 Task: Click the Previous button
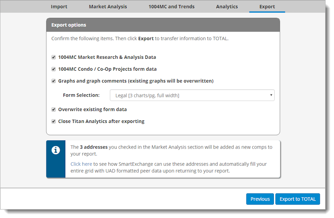(x=260, y=199)
